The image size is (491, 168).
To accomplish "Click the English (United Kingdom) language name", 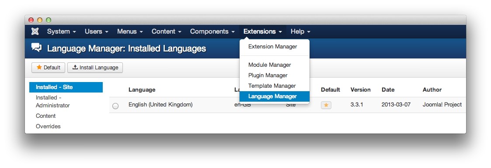I will [160, 105].
